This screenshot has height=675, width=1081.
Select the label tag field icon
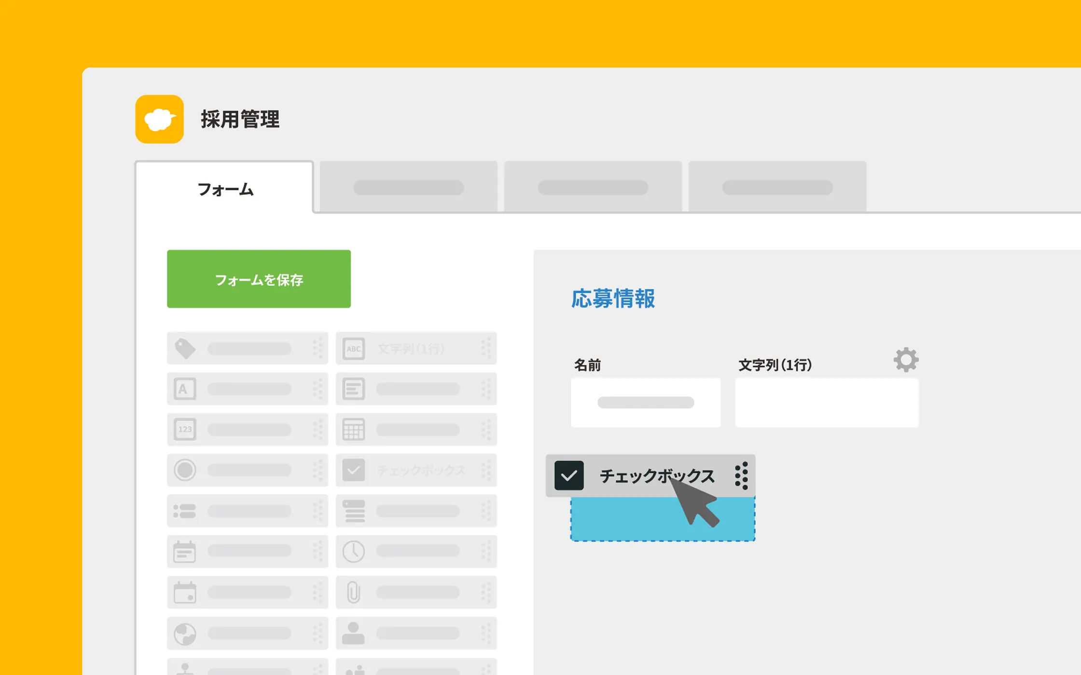tap(185, 348)
